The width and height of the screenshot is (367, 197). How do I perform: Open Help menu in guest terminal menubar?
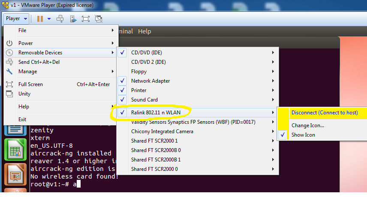click(x=144, y=31)
